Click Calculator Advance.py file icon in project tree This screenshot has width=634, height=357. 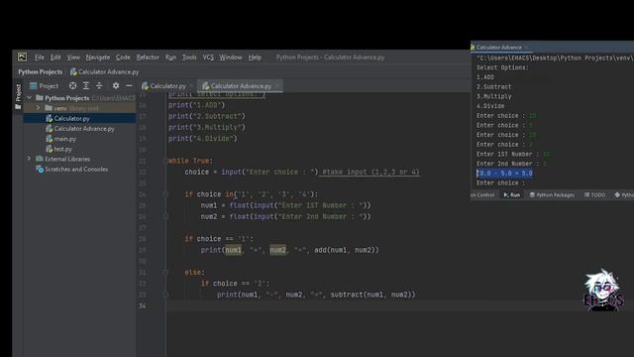coord(50,129)
